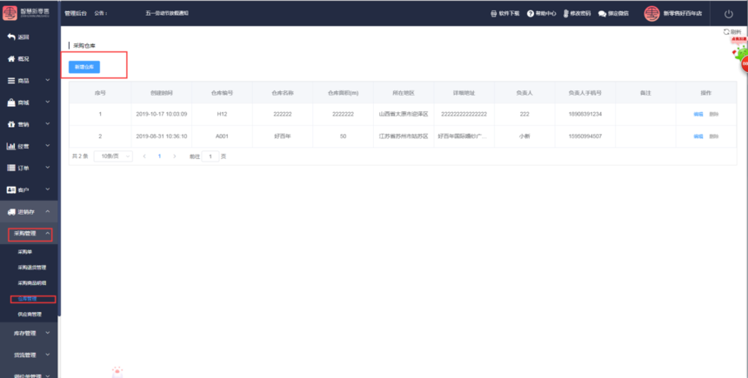Click the 软件下载 download icon
Screen dimensions: 748x378
[x=495, y=14]
